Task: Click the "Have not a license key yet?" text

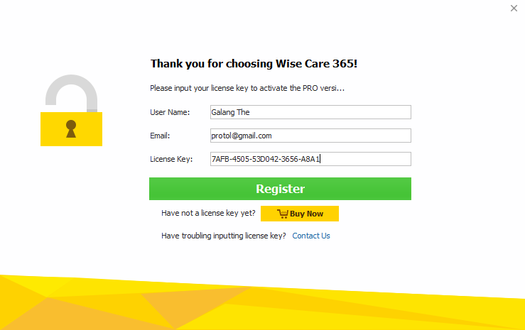Action: point(208,213)
